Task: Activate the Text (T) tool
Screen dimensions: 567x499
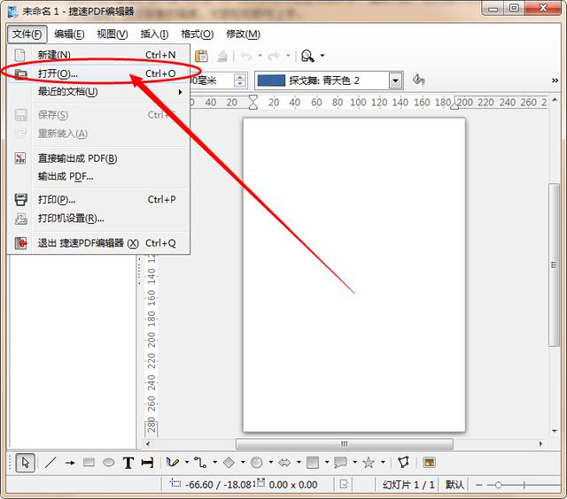Action: click(x=128, y=463)
